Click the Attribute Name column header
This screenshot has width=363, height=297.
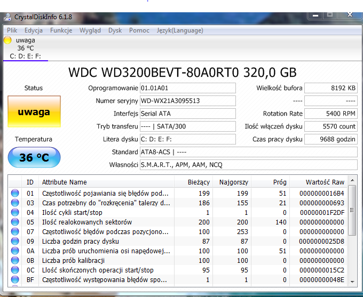pyautogui.click(x=106, y=182)
